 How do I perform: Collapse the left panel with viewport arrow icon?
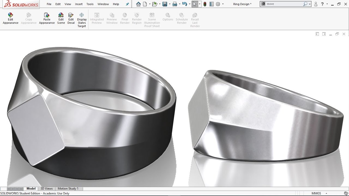[317, 34]
